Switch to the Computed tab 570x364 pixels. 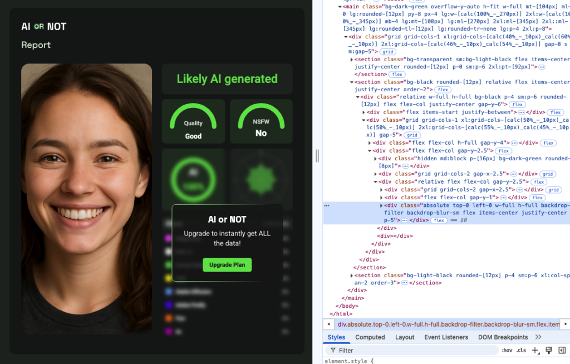(370, 337)
